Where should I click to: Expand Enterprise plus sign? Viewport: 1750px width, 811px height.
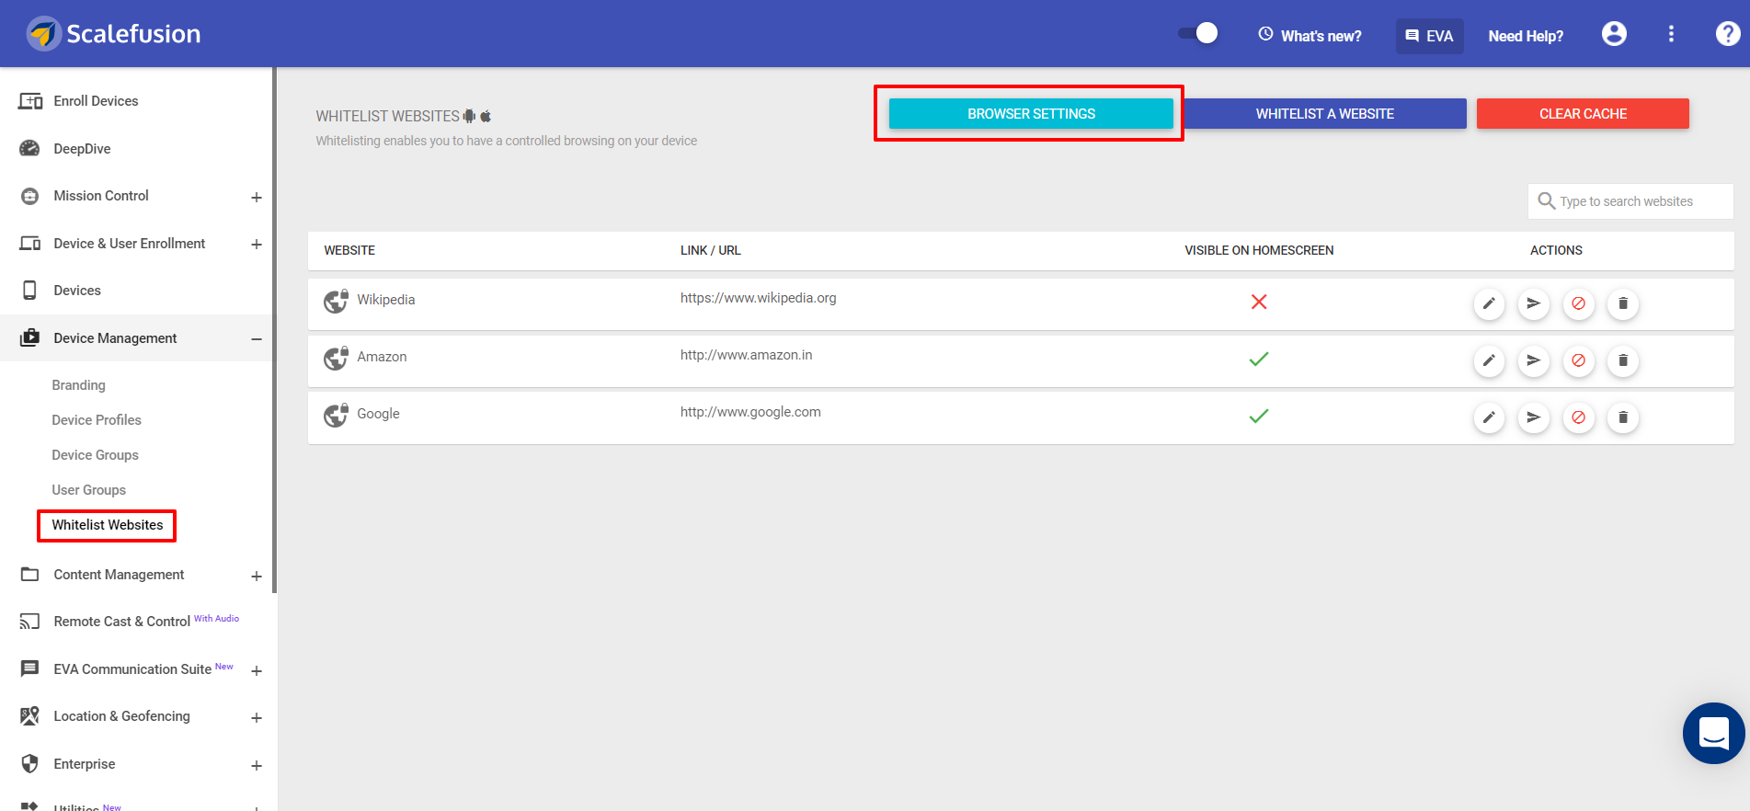coord(257,766)
